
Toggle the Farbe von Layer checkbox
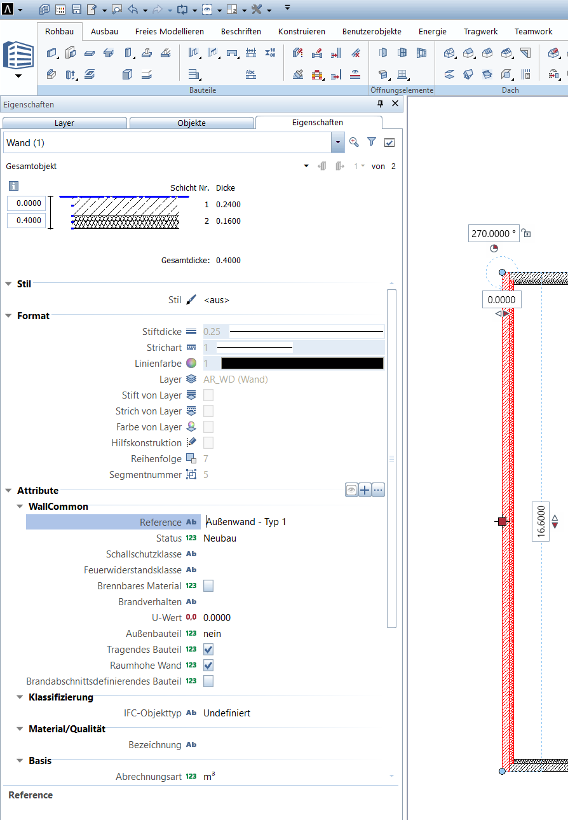click(x=208, y=427)
